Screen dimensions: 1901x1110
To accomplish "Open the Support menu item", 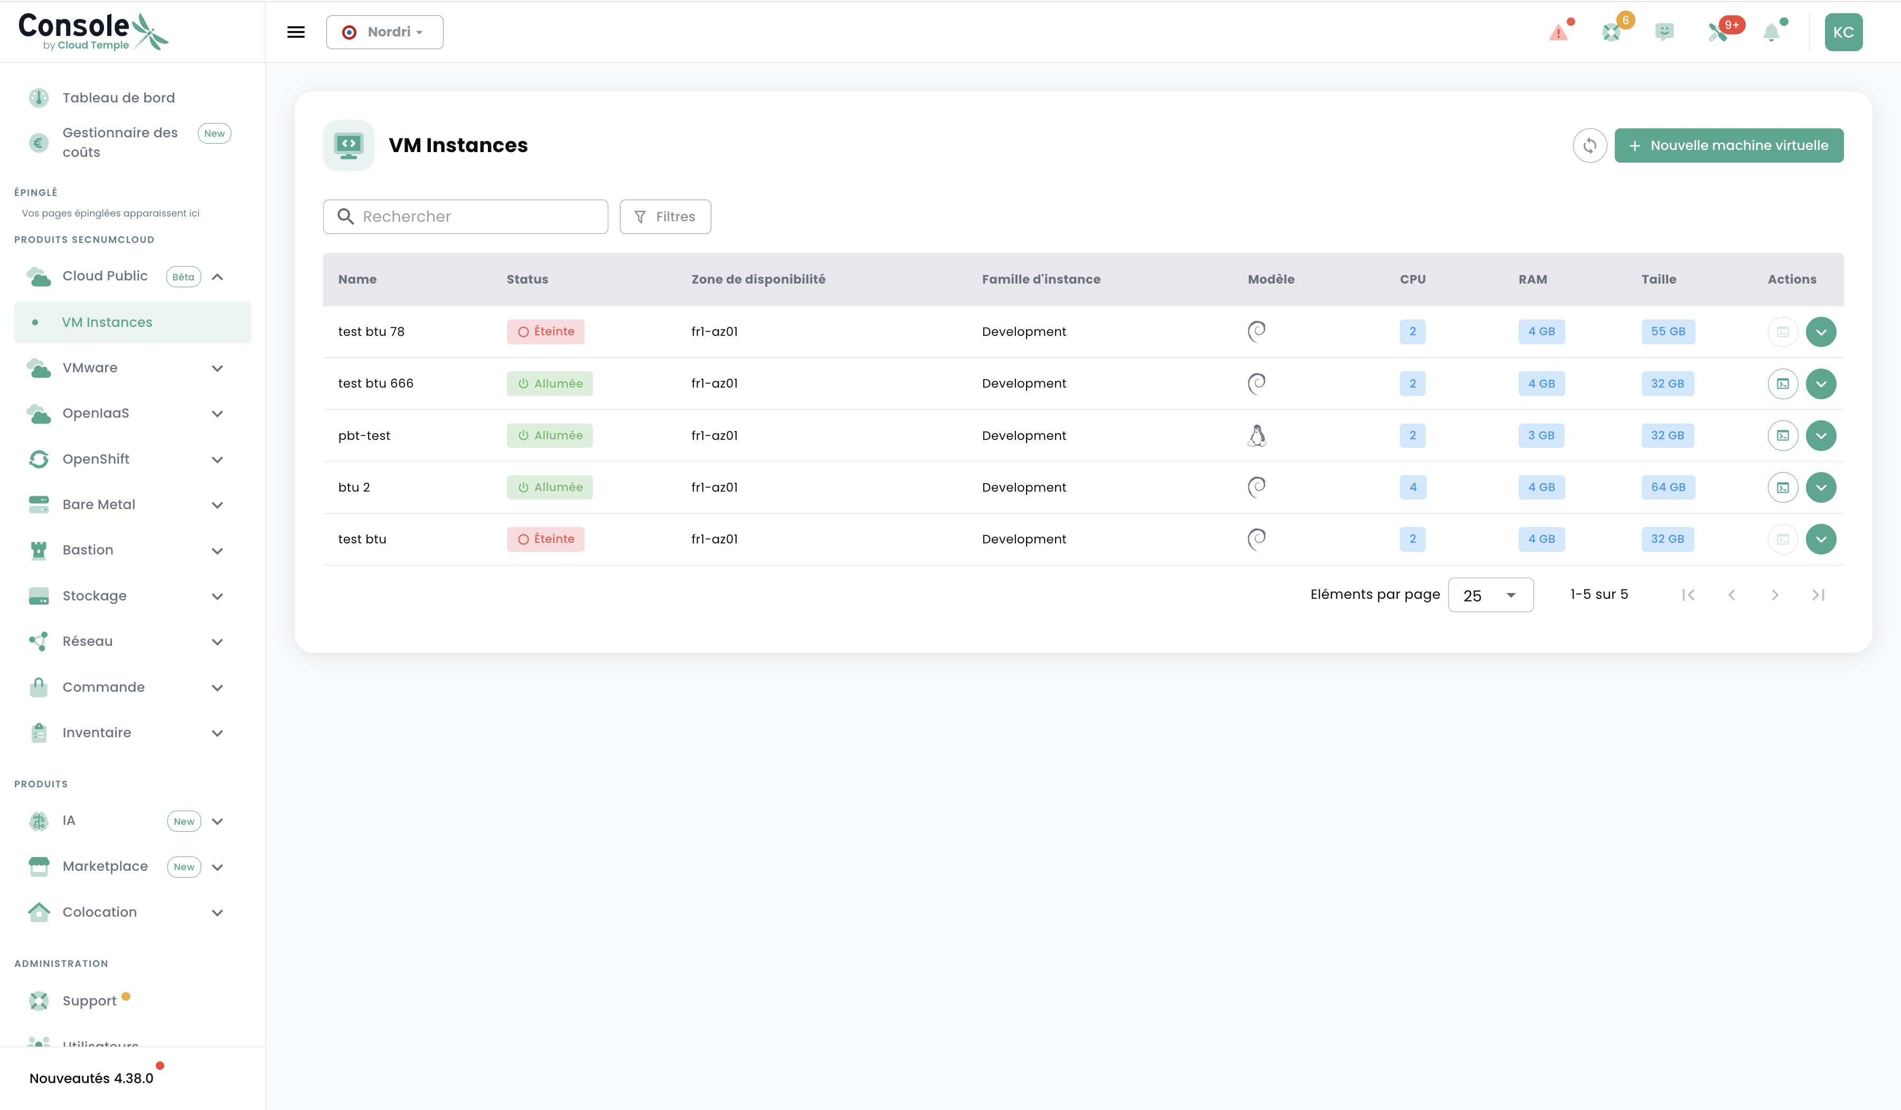I will click(x=89, y=1001).
